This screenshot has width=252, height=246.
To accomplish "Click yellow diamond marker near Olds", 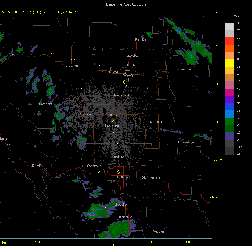I will pos(113,122).
